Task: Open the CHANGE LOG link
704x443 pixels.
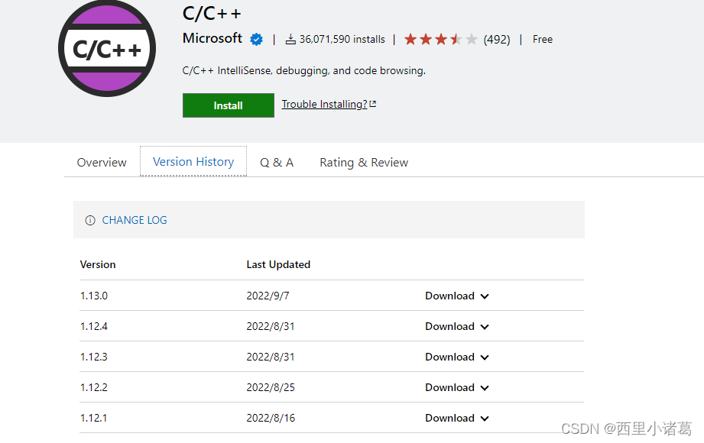Action: point(135,221)
